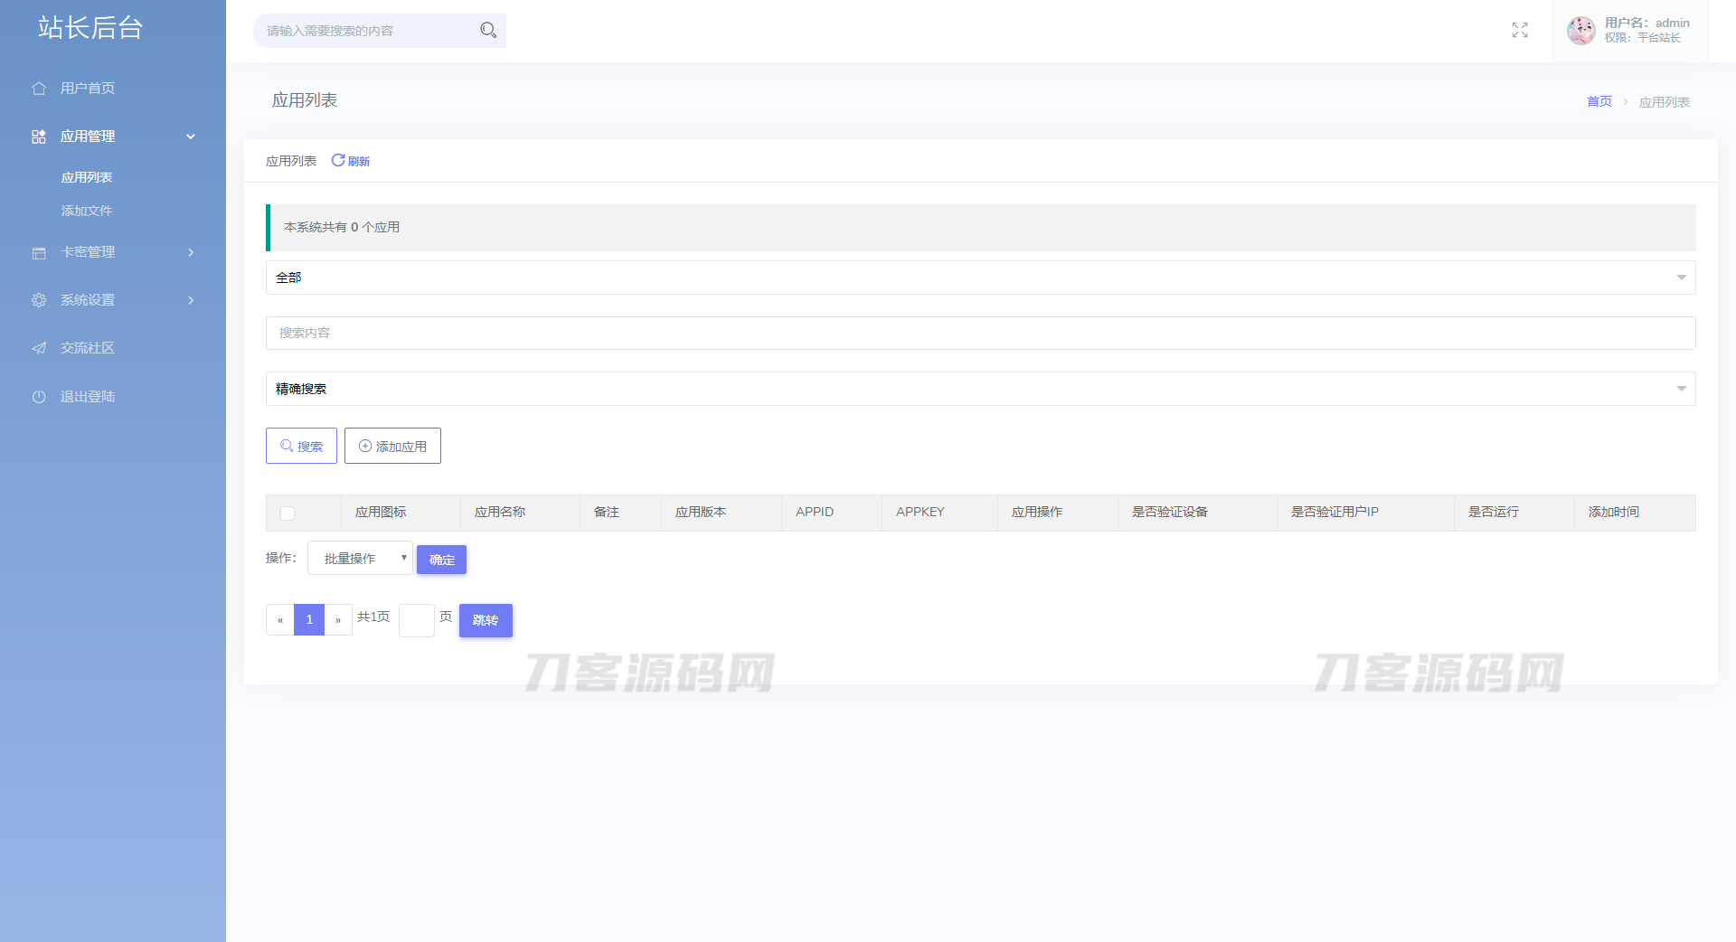
Task: Click the magnifier icon in top search bar
Action: click(x=488, y=30)
